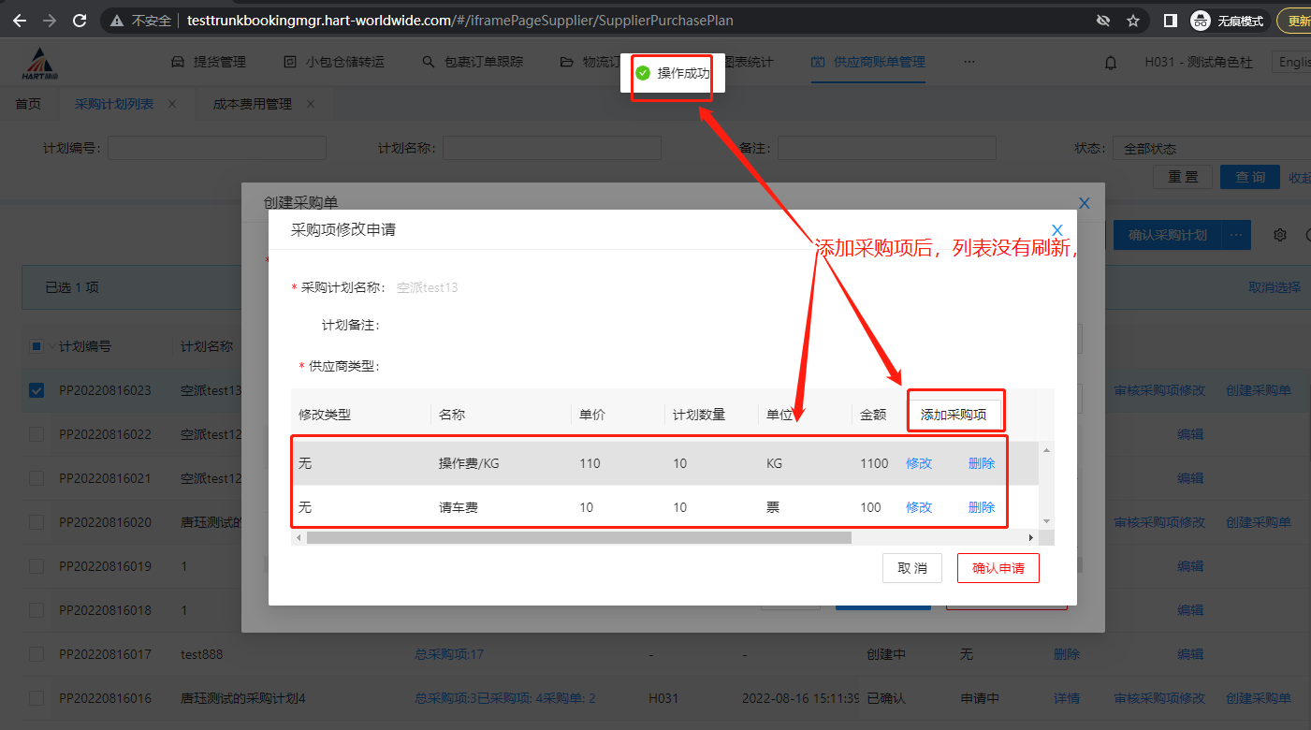Image resolution: width=1311 pixels, height=730 pixels.
Task: Click the browser back arrow
Action: (20, 21)
